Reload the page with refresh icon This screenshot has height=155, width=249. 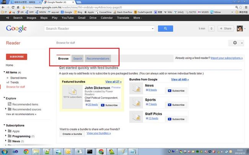pyautogui.click(x=13, y=7)
